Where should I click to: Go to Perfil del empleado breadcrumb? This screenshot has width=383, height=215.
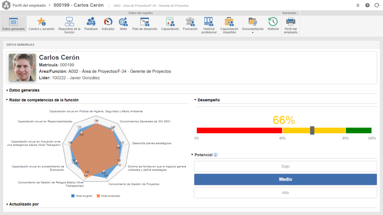[29, 5]
